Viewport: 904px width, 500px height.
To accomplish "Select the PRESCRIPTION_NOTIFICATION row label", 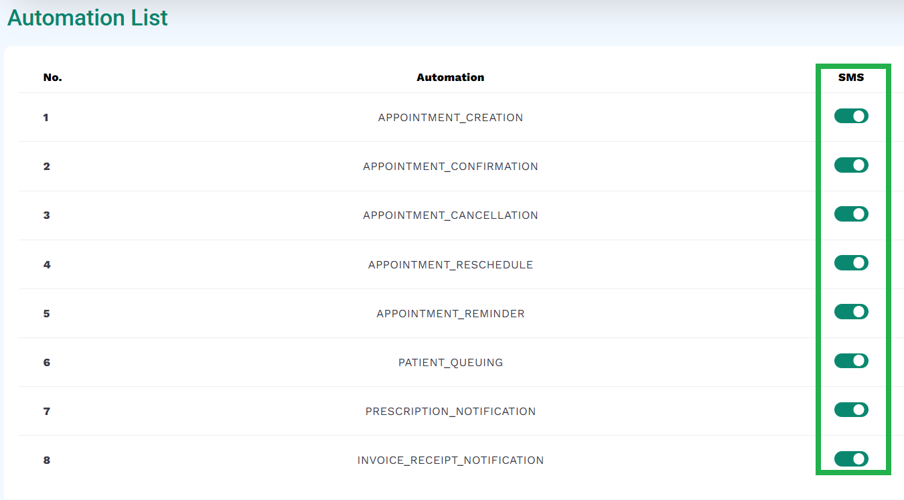I will 451,412.
